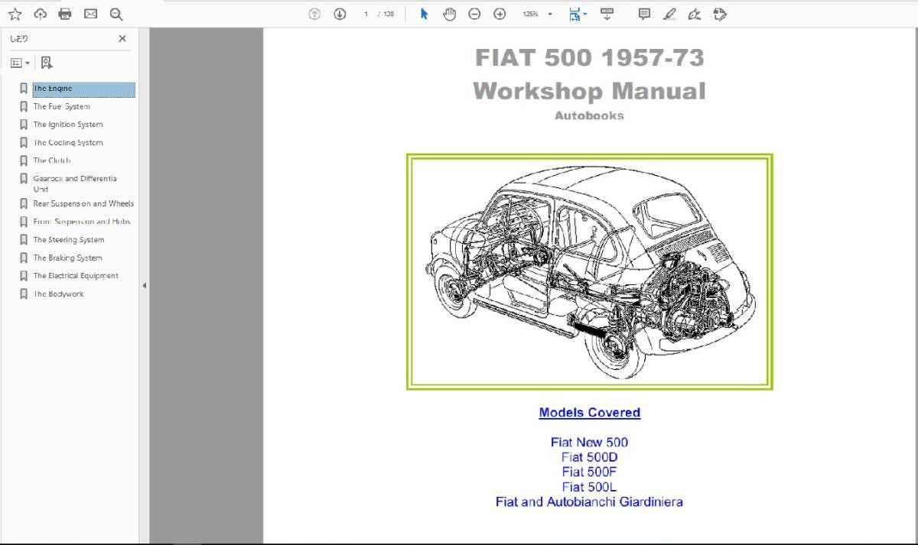The width and height of the screenshot is (918, 545).
Task: Select The Ignition System bookmark
Action: pos(67,124)
